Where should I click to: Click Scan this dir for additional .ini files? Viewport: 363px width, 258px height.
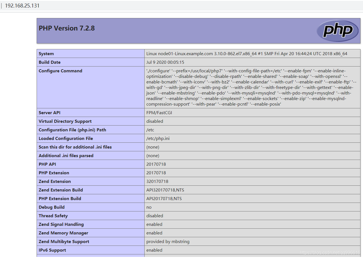click(75, 147)
